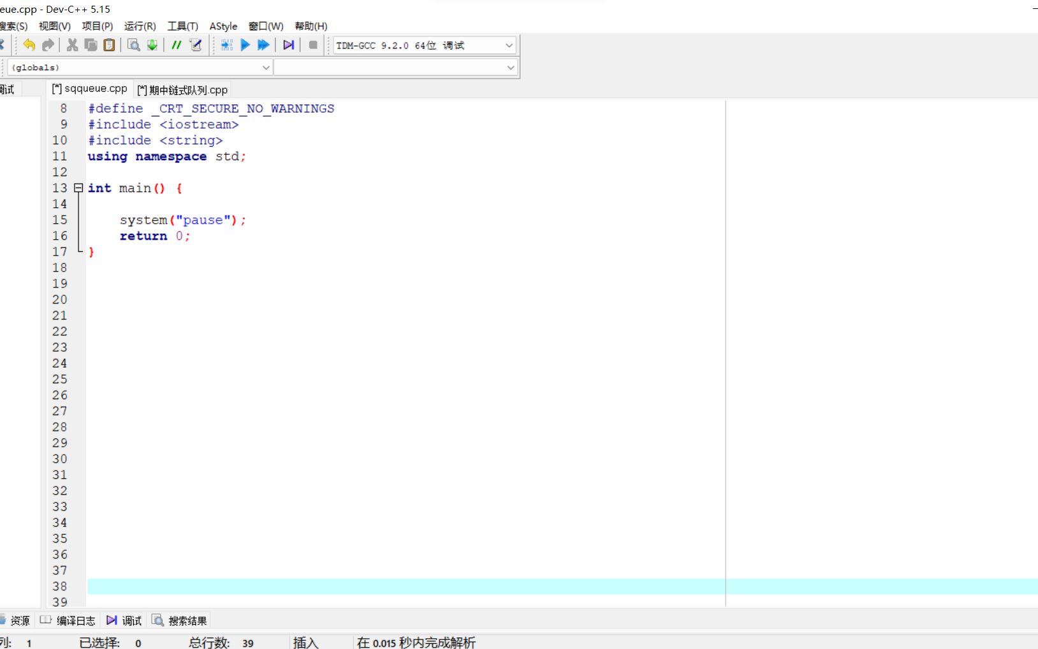1038x649 pixels.
Task: Open the 搜索(S) menu
Action: (13, 26)
